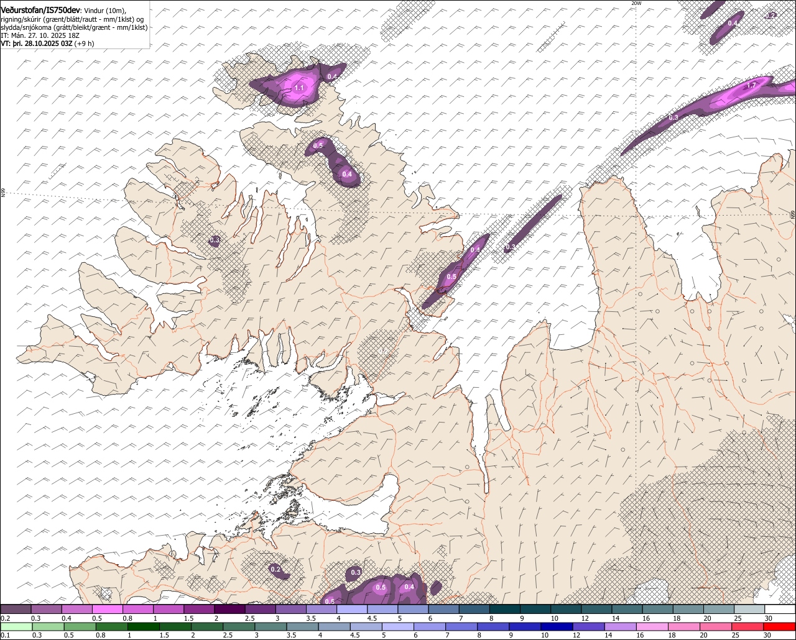This screenshot has height=640, width=796.
Task: Select the first grey-purple 0.2 swatch in the upper legend row
Action: [16, 609]
